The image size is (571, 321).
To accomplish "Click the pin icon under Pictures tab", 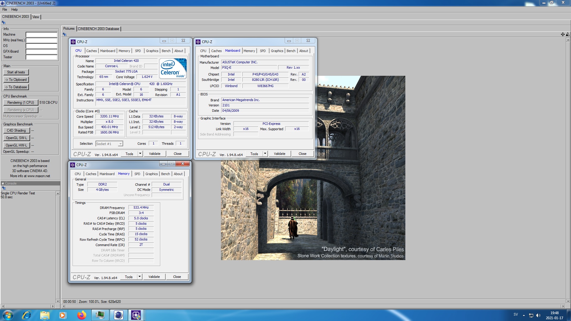I will tap(65, 34).
